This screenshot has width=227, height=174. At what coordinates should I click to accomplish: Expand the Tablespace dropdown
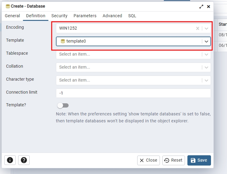pos(207,54)
